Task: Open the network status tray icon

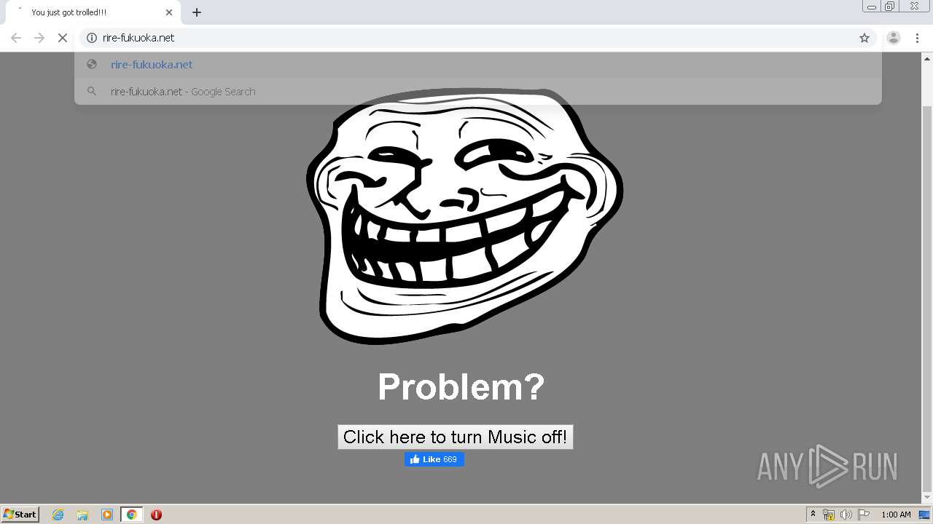Action: pyautogui.click(x=829, y=515)
